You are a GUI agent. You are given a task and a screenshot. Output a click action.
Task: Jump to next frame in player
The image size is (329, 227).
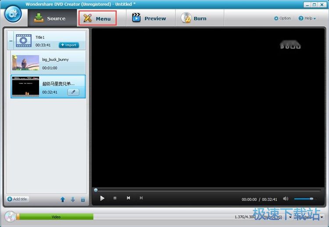(x=141, y=198)
